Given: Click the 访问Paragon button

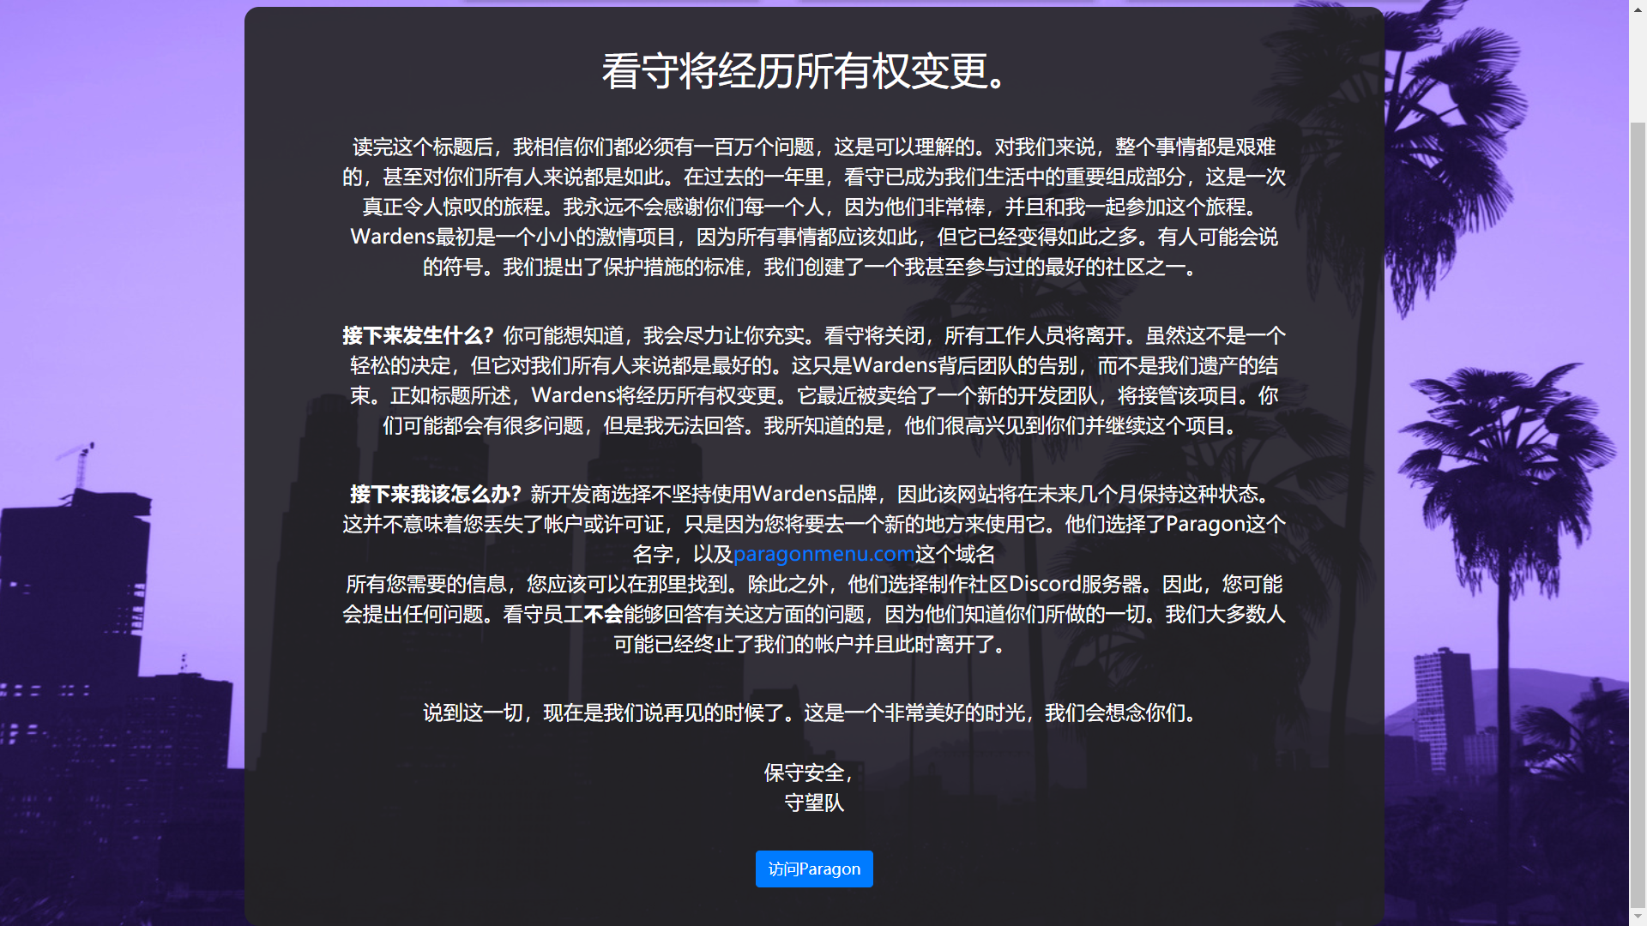Looking at the screenshot, I should [814, 869].
